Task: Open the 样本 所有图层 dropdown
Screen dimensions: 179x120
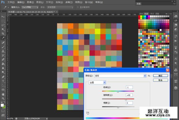Action: pos(60,7)
